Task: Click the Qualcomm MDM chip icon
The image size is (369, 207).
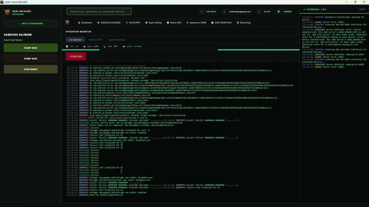Action: 187,23
